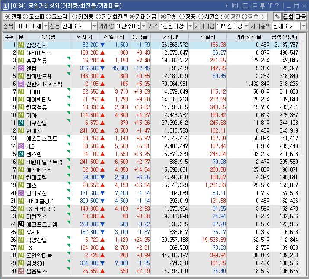Open the 한미반도체 stock row
Viewport: 309px width, 279px height.
click(x=151, y=76)
